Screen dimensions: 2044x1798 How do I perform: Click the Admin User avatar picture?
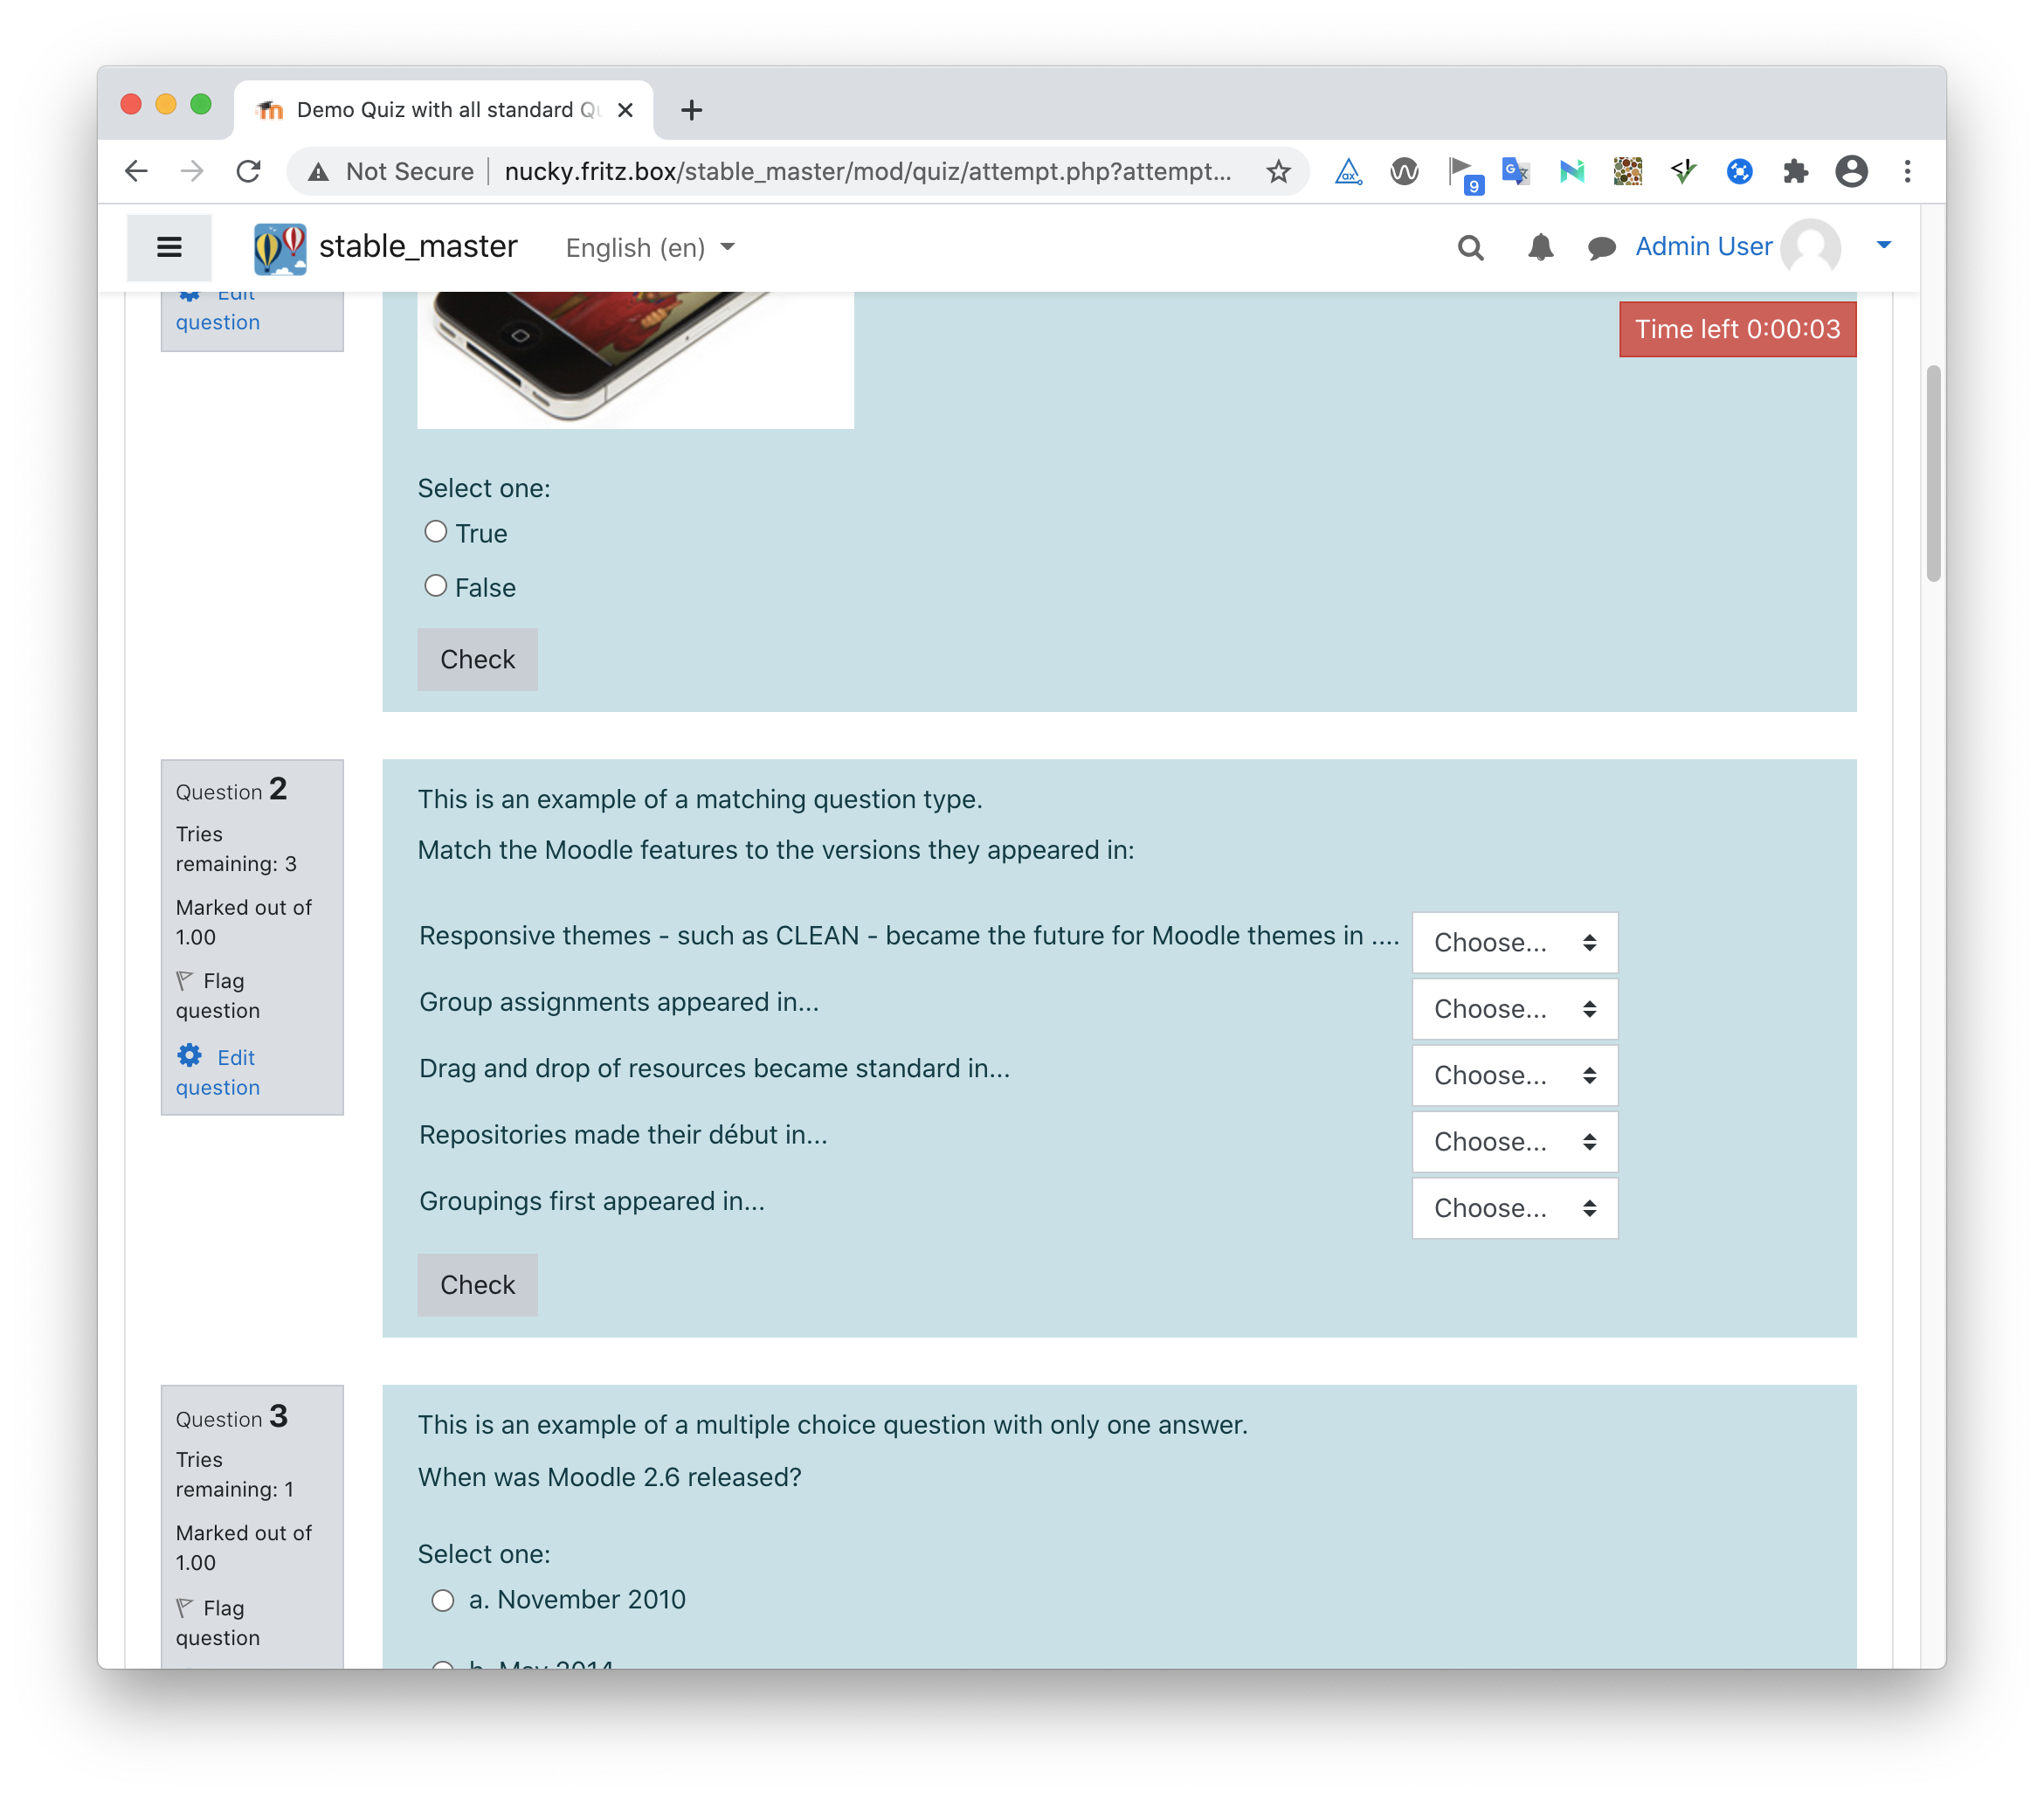(1811, 247)
